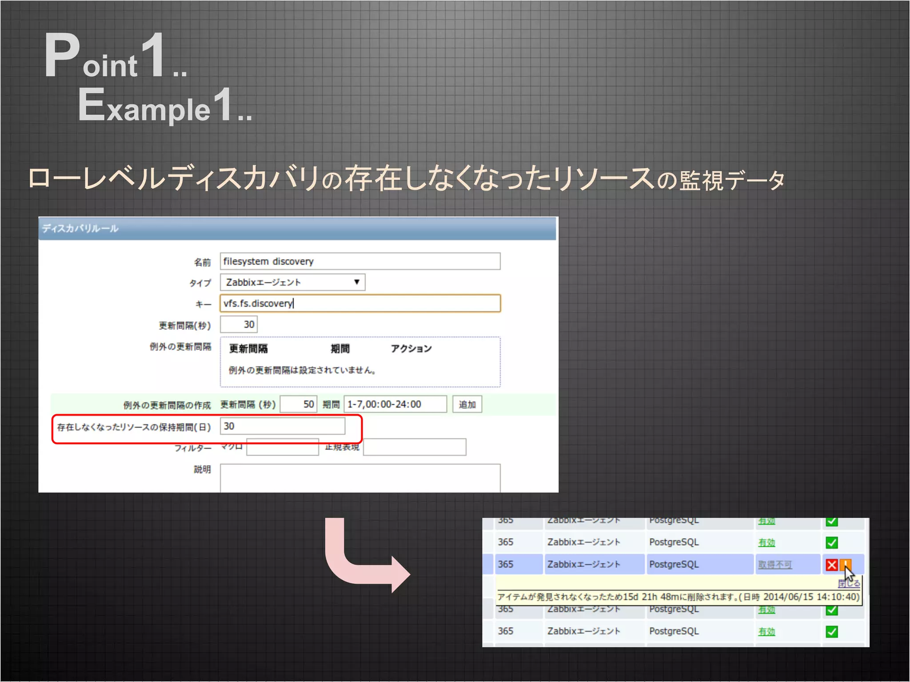Open the タイプ dropdown showing Zabbixエージェント

click(292, 282)
